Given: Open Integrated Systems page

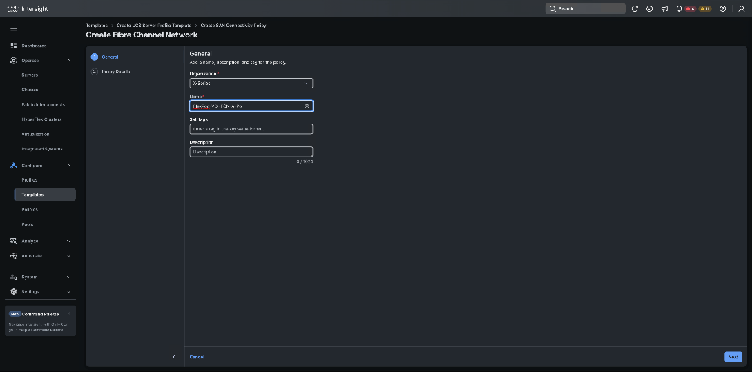Looking at the screenshot, I should tap(42, 149).
